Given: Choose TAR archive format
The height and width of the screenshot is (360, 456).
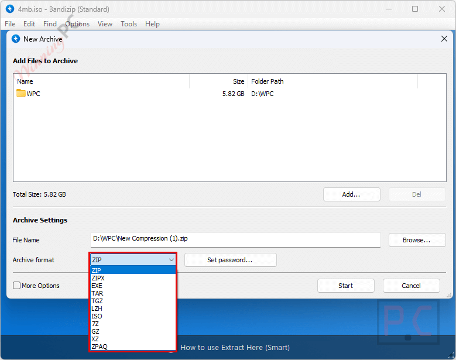Looking at the screenshot, I should click(133, 293).
